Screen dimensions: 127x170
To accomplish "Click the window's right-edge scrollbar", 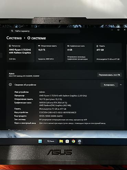I will 126,61.
